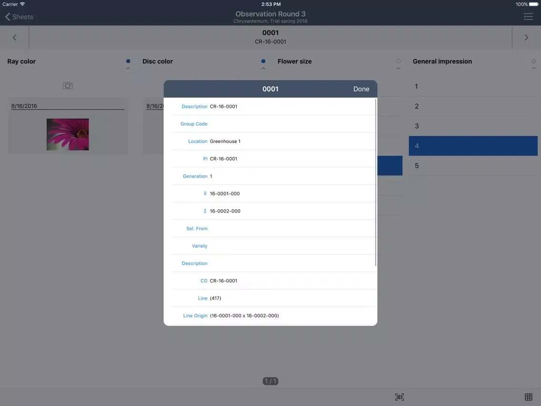
Task: Tap the Flower size column heading
Action: point(295,61)
